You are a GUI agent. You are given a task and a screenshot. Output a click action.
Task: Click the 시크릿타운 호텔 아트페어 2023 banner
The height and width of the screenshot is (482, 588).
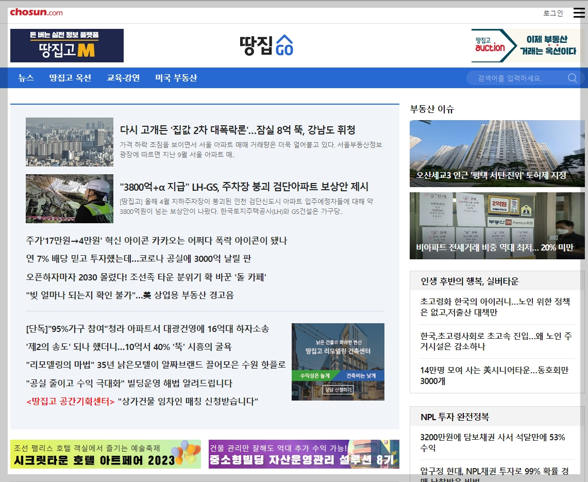click(x=105, y=454)
